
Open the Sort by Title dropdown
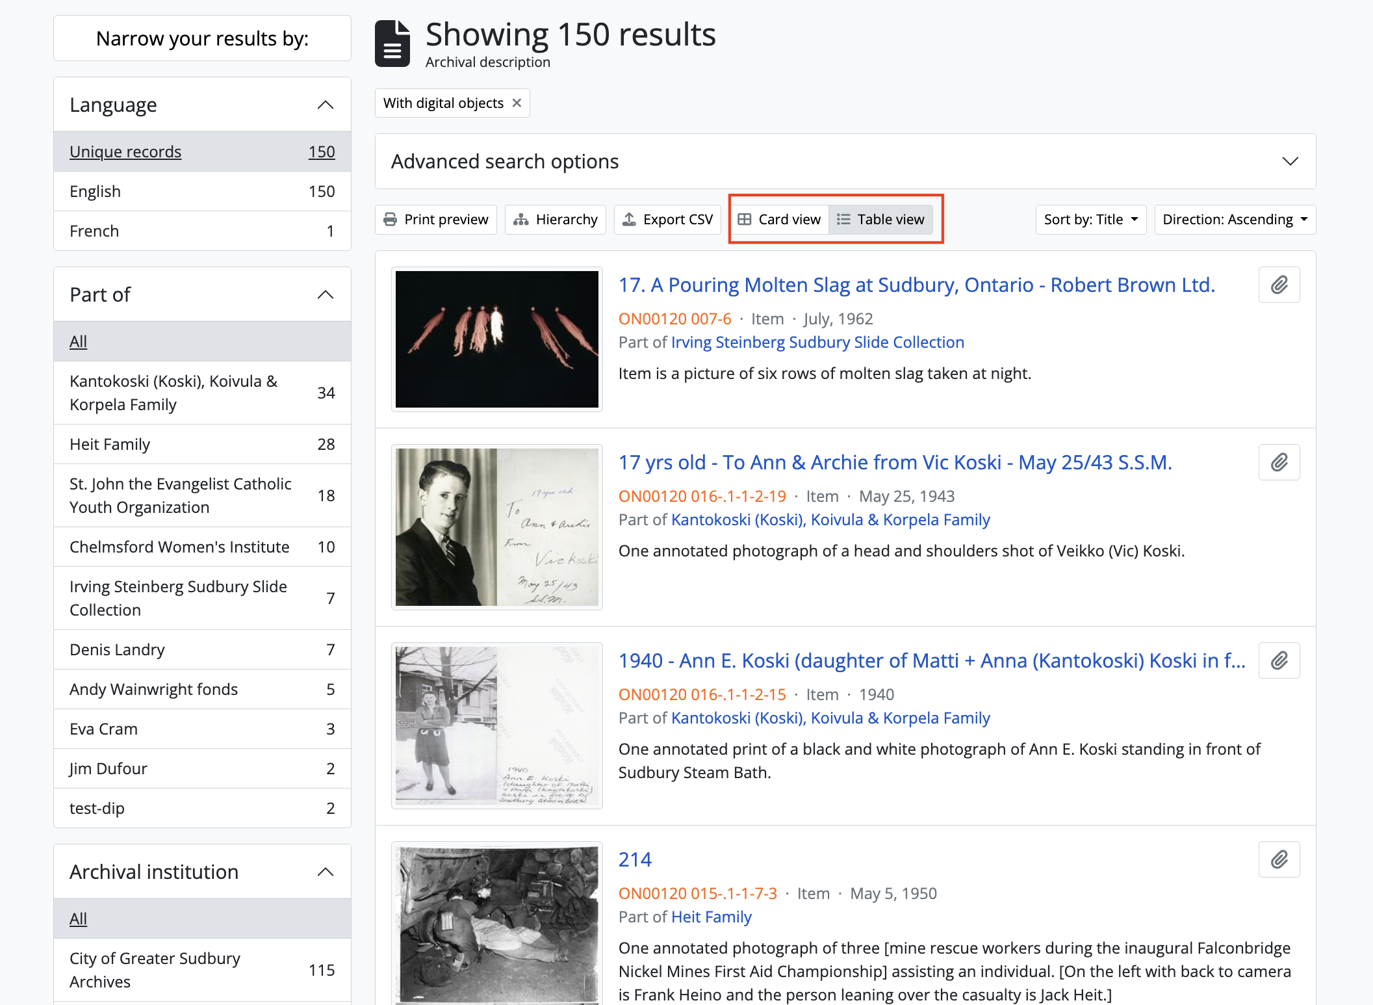(1090, 220)
